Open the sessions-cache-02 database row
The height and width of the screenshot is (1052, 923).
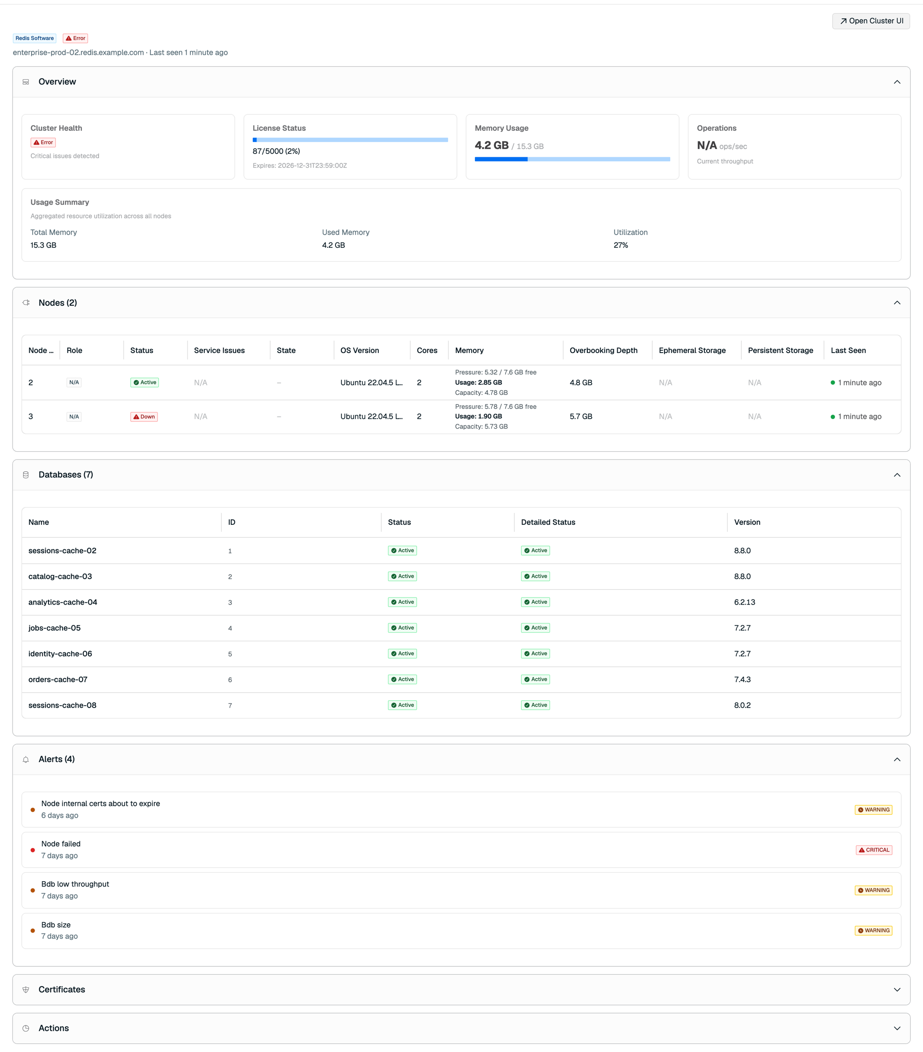click(x=461, y=551)
